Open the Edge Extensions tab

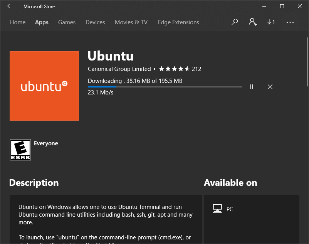tap(178, 22)
